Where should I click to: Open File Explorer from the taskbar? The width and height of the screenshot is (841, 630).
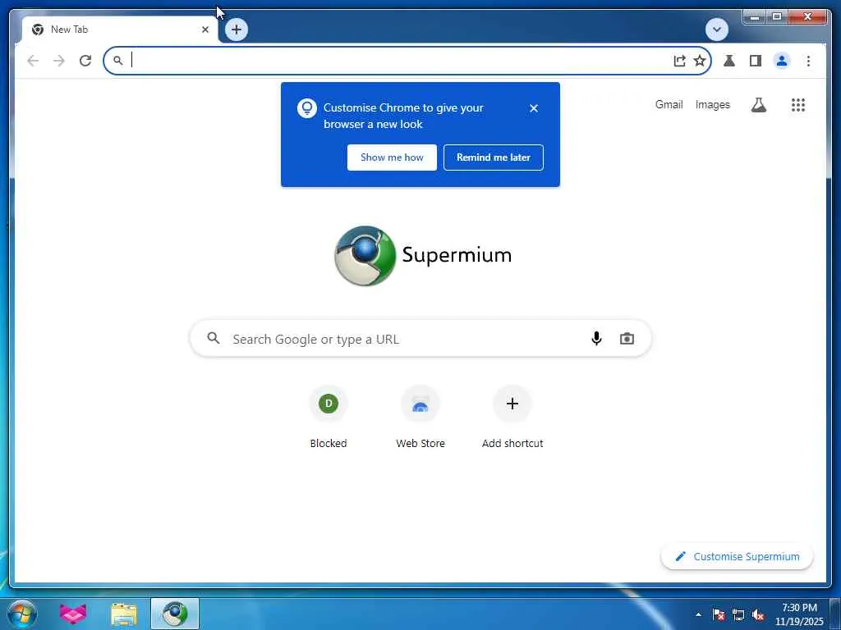click(x=124, y=614)
